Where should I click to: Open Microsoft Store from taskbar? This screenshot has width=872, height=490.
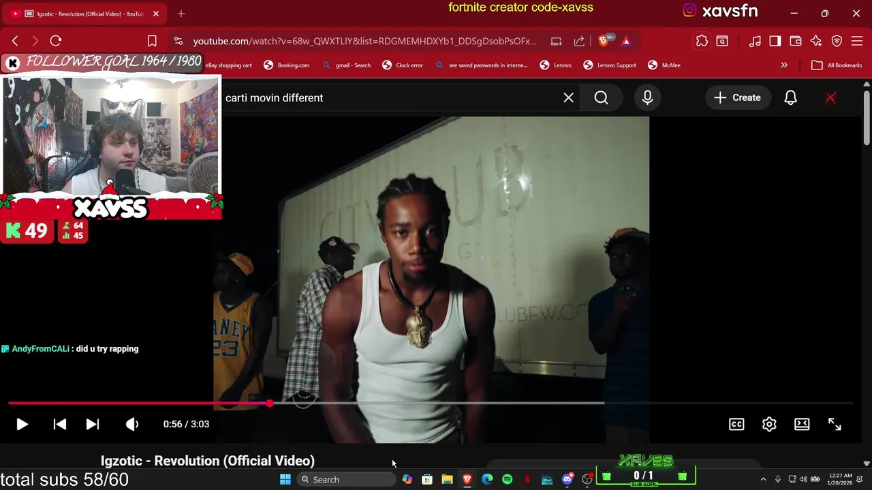click(x=427, y=480)
